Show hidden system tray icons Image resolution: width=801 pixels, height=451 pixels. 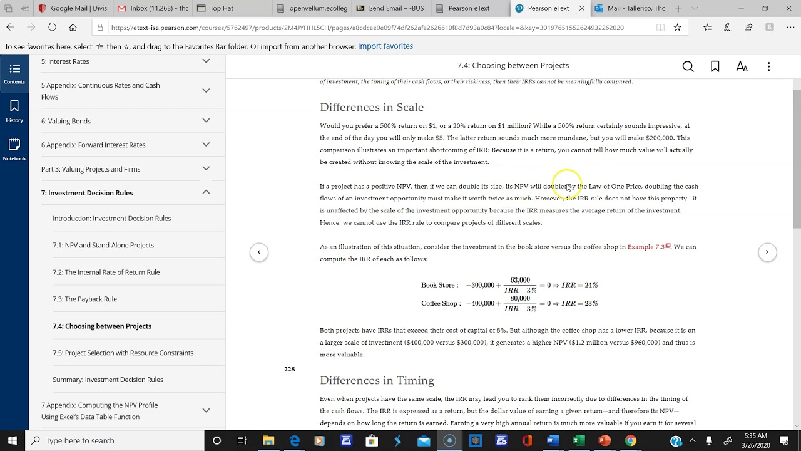point(692,440)
